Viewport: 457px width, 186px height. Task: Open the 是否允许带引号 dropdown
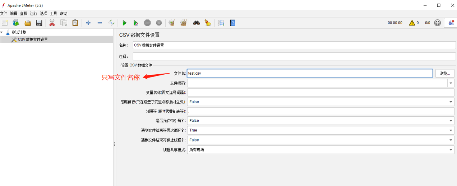coord(320,121)
